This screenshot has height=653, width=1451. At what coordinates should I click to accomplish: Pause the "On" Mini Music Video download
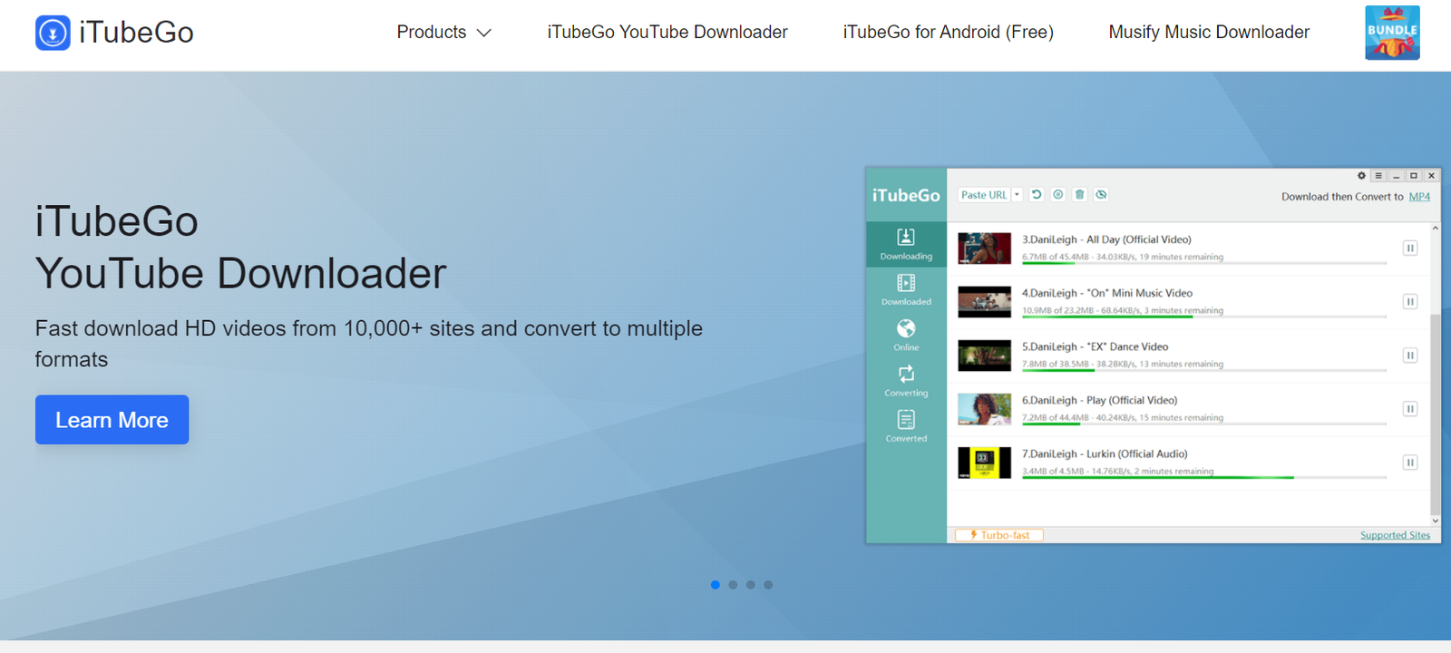1410,301
